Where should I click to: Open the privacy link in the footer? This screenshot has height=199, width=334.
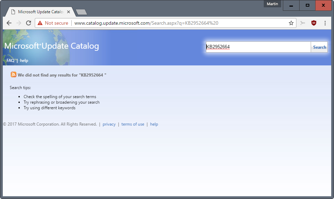(x=109, y=124)
